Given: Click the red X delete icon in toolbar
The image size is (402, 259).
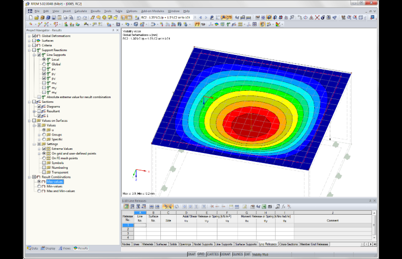Looking at the screenshot, I should [x=317, y=17].
